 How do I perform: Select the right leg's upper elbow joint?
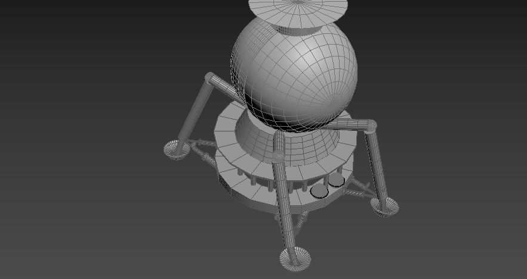(371, 126)
